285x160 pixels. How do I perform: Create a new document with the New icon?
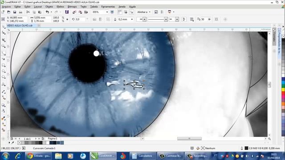coord(3,12)
